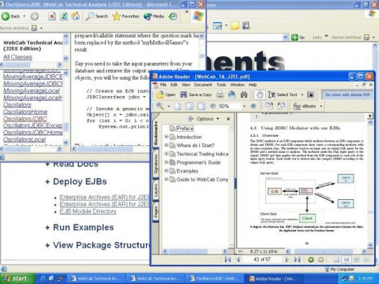Click Do more with Adobe PDF button
The width and height of the screenshot is (379, 284).
click(347, 95)
